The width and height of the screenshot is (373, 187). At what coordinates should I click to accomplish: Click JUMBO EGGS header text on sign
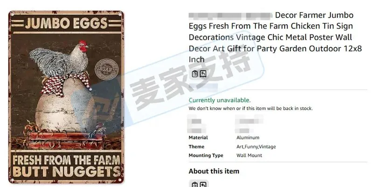(66, 23)
